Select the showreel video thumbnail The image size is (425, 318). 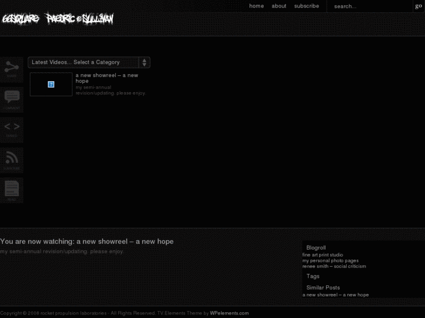click(x=51, y=84)
